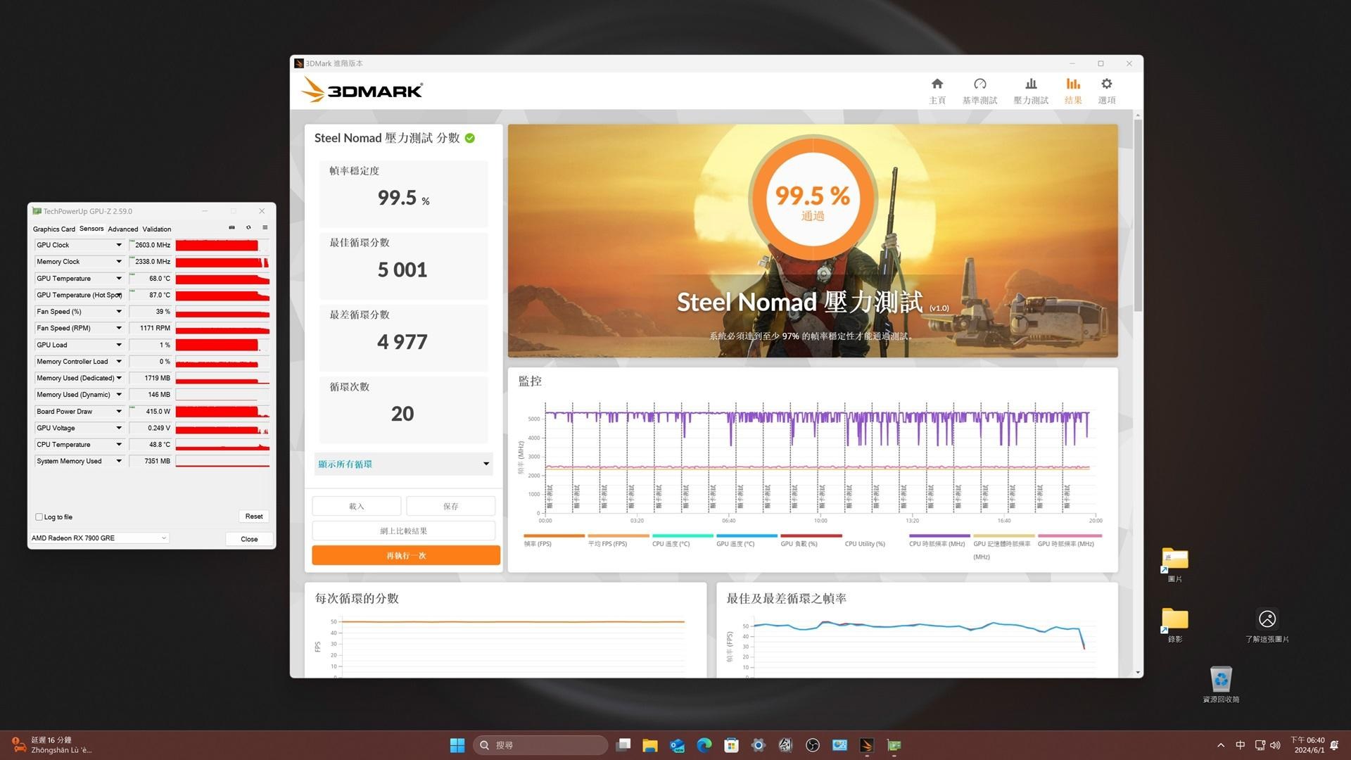The width and height of the screenshot is (1351, 760).
Task: Click GPU-Z refresh icon
Action: tap(248, 227)
